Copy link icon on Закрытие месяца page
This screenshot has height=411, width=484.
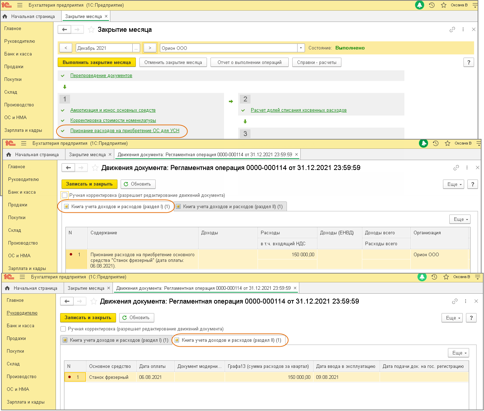pyautogui.click(x=452, y=30)
